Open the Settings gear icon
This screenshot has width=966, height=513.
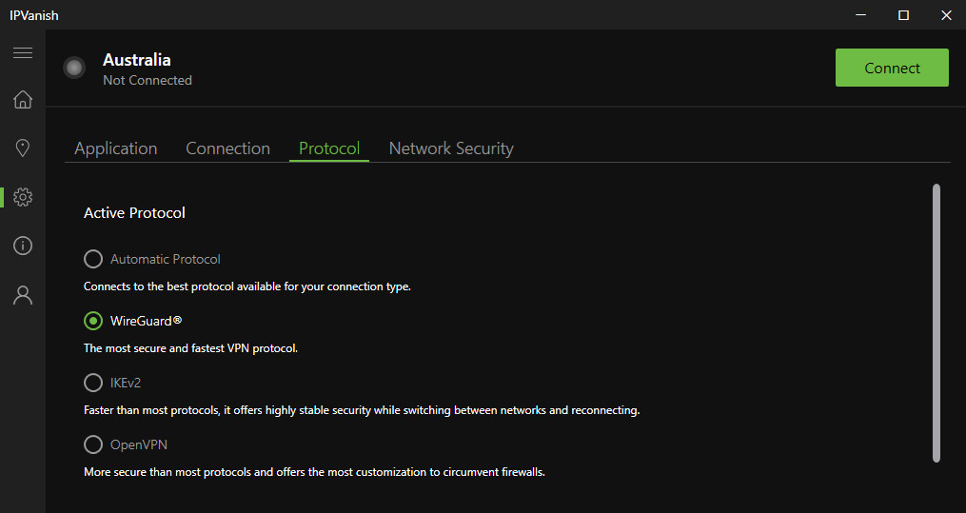[x=23, y=197]
